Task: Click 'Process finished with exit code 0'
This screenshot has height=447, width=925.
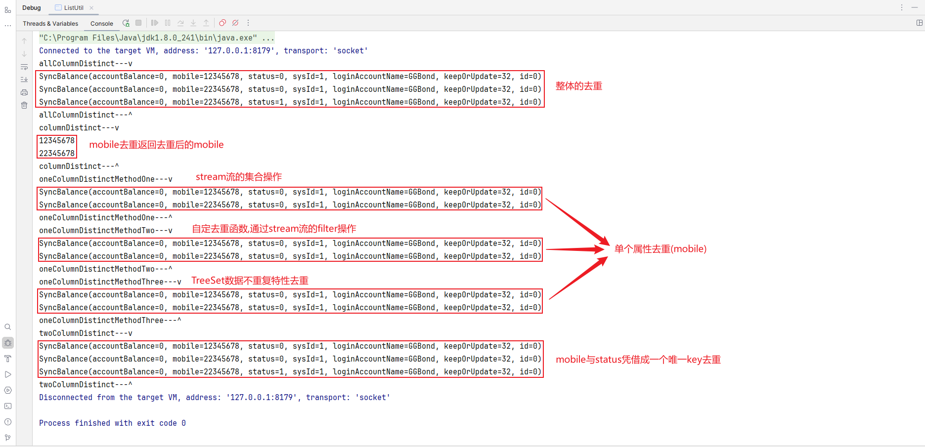Action: 113,423
